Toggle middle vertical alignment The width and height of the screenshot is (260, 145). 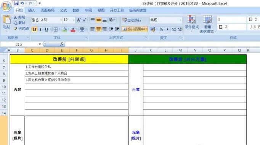tap(98, 20)
